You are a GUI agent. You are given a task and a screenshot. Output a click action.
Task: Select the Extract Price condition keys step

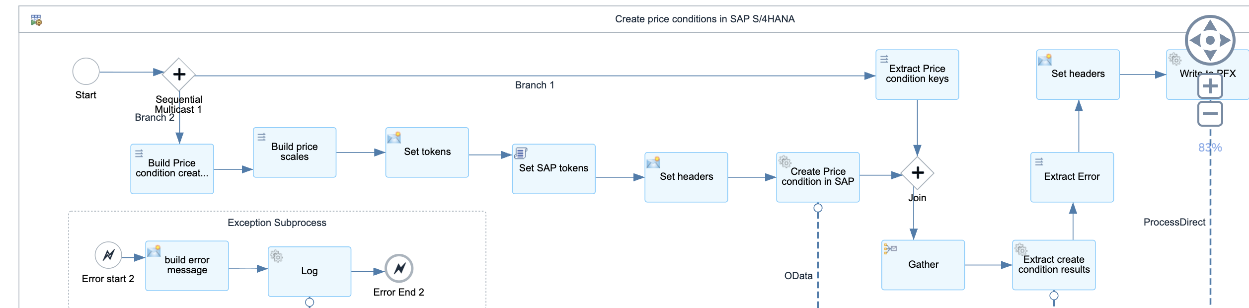917,75
